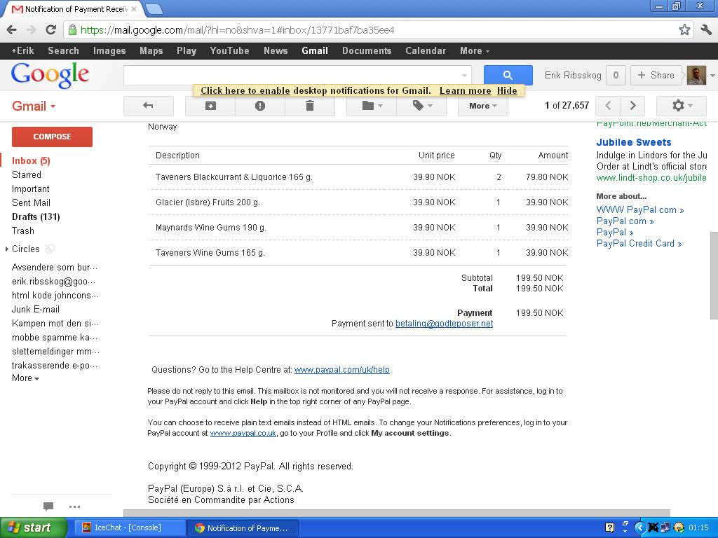Open the Chrome wrench menu
This screenshot has width=718, height=538.
706,30
